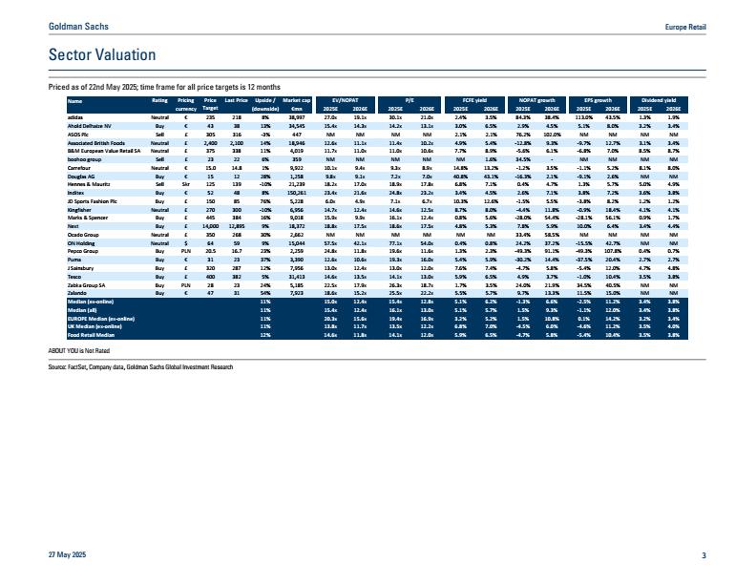Click the 'Goldman Sachs' header text
The height and width of the screenshot is (584, 756).
tap(78, 27)
